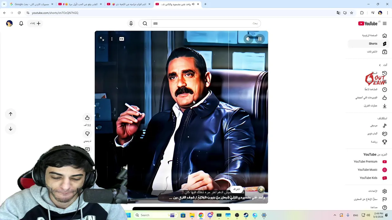The height and width of the screenshot is (220, 392).
Task: Open the comments on the short
Action: point(87,149)
